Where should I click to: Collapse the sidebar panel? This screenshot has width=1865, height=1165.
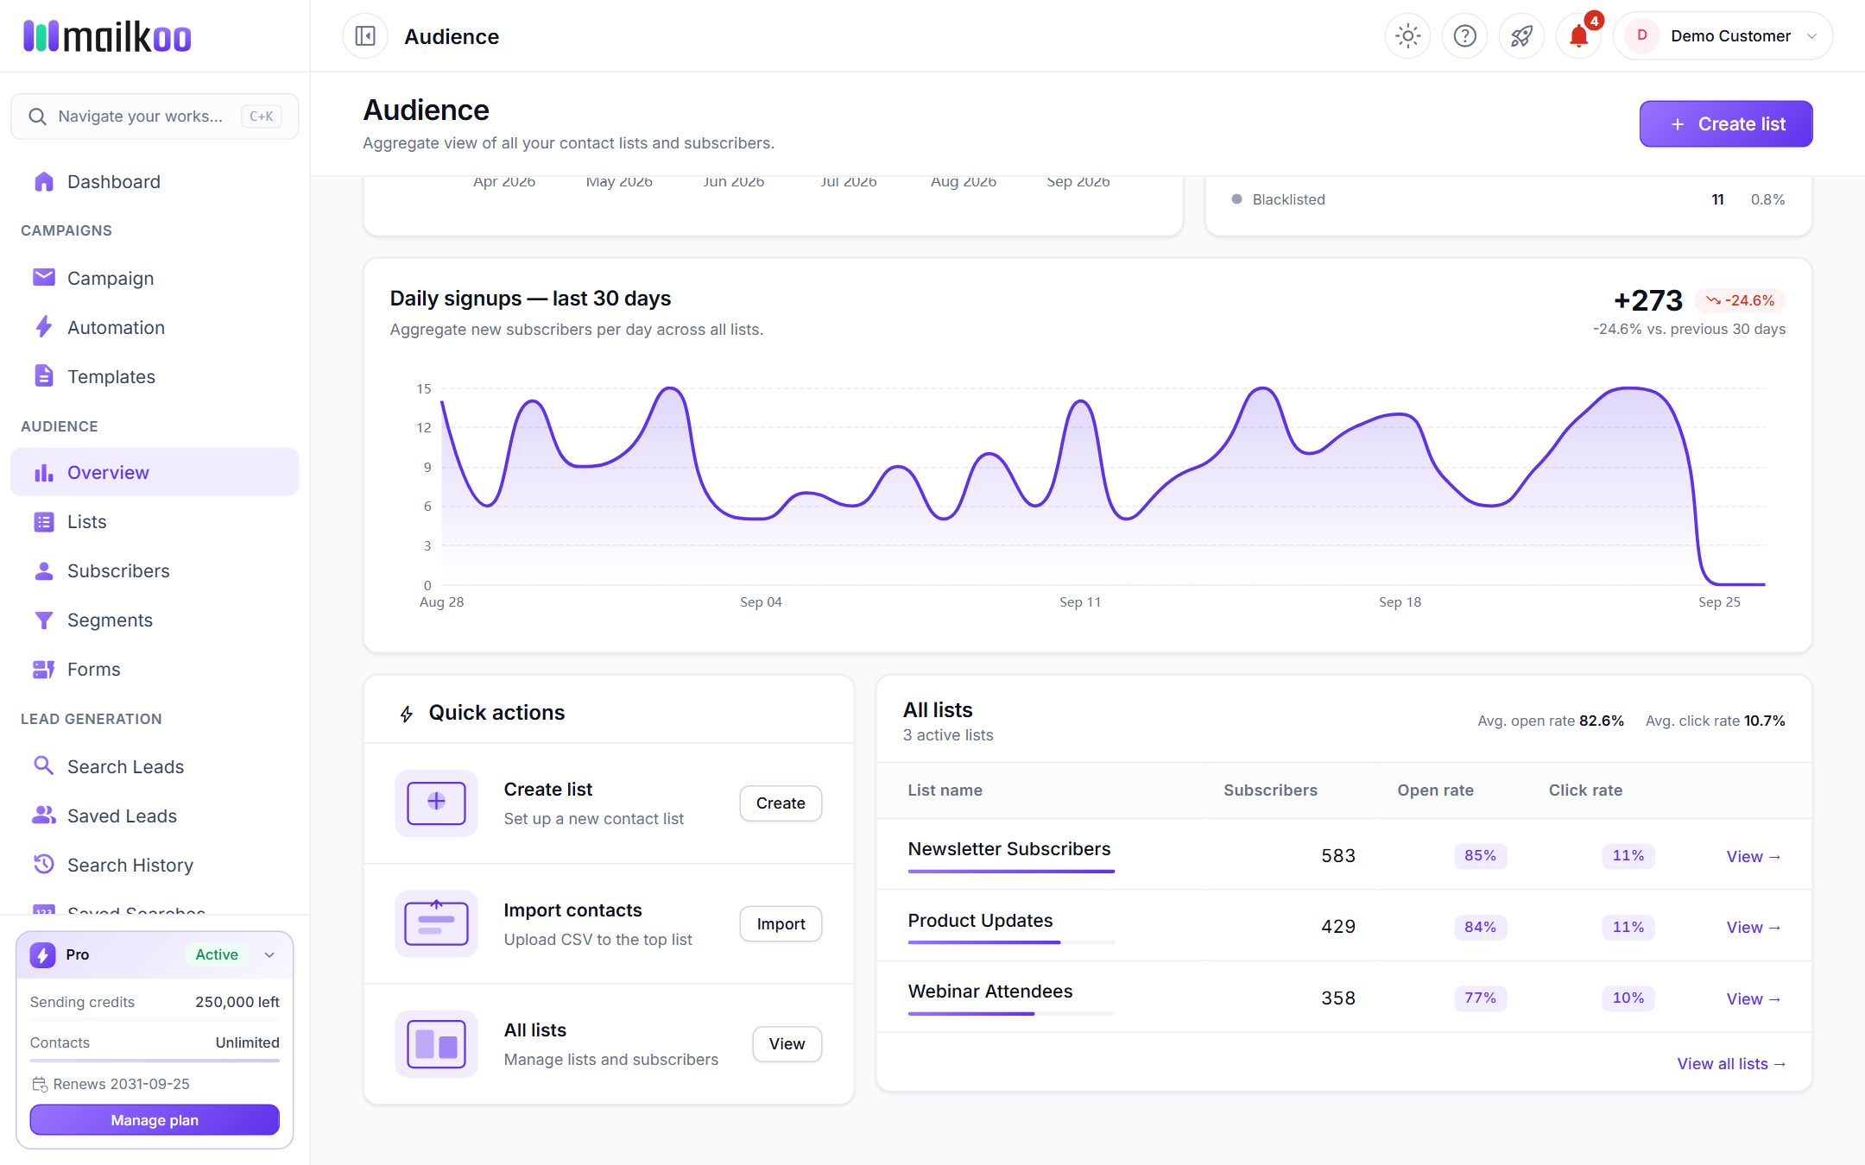365,36
